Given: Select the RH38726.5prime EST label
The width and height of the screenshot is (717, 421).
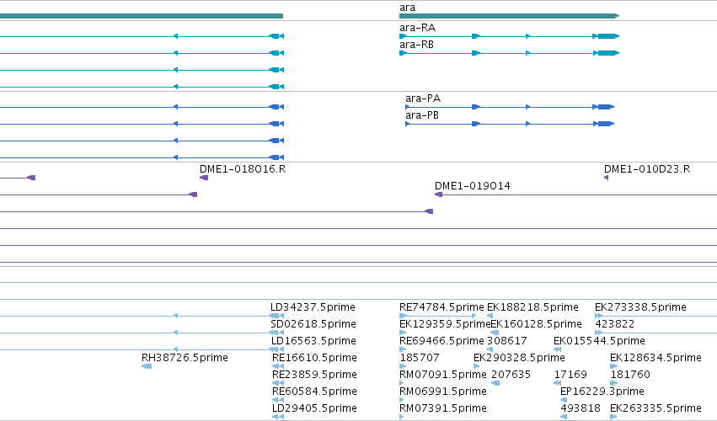Looking at the screenshot, I should point(185,358).
